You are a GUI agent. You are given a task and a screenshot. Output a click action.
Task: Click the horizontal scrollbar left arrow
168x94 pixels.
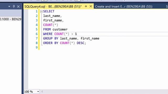pyautogui.click(x=42, y=92)
